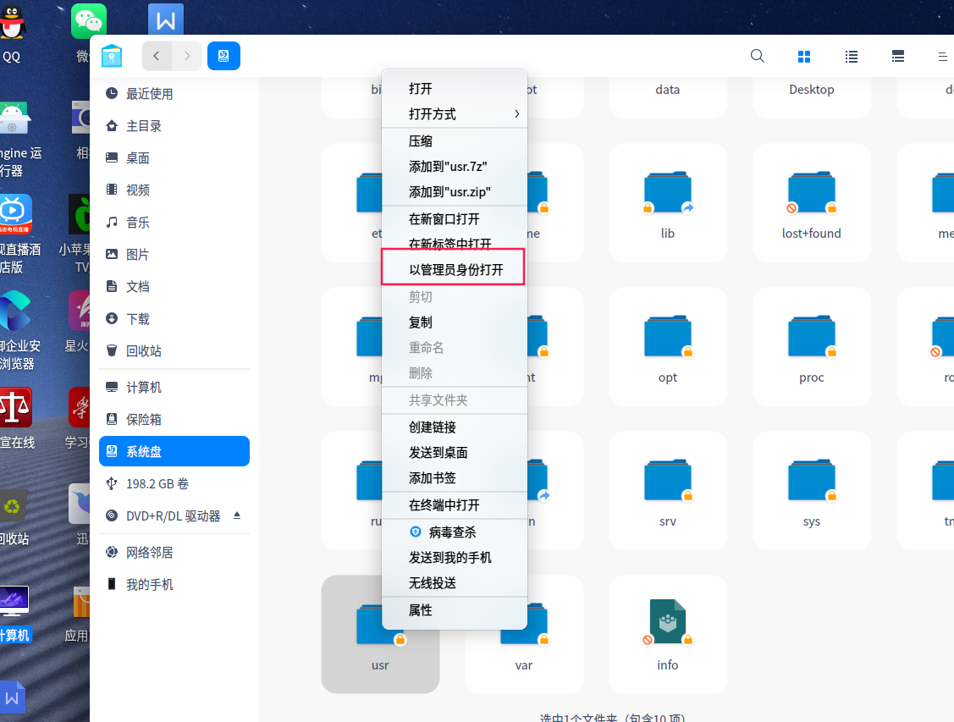Choose 无线投送
Viewport: 954px width, 722px height.
(x=454, y=583)
